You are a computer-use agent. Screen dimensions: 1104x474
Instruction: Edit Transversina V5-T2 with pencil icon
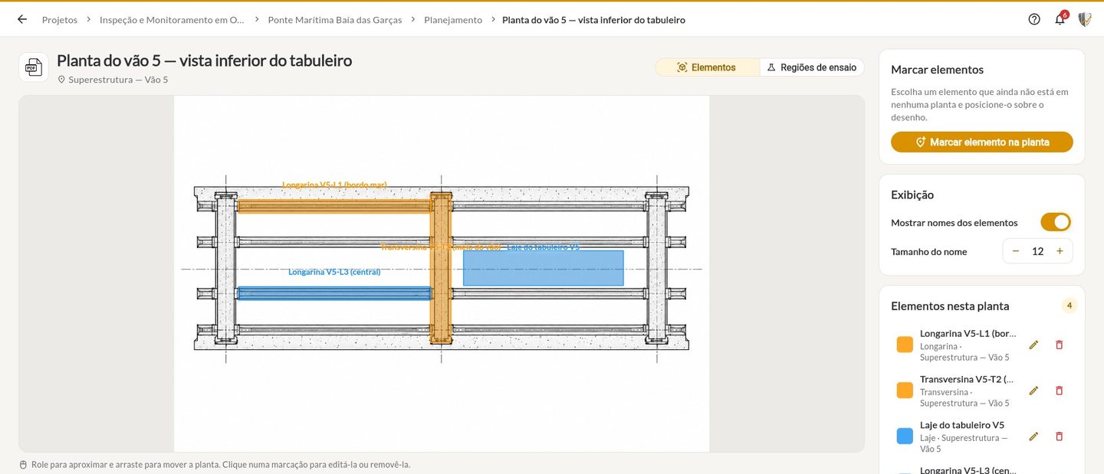point(1033,391)
